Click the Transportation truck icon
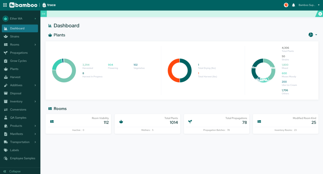Screen dimensions: 323x174 tap(5, 142)
